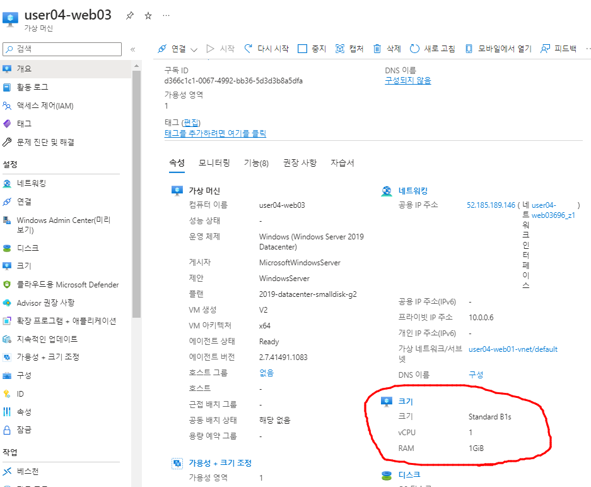Image resolution: width=591 pixels, height=487 pixels.
Task: Click the 태그 tag icon in the sidebar
Action: click(x=7, y=123)
